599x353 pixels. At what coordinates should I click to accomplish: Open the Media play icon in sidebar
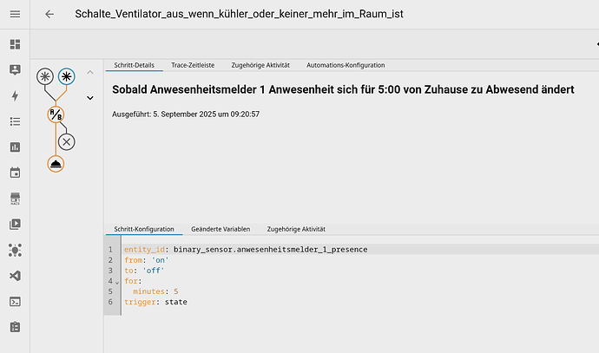click(x=15, y=224)
